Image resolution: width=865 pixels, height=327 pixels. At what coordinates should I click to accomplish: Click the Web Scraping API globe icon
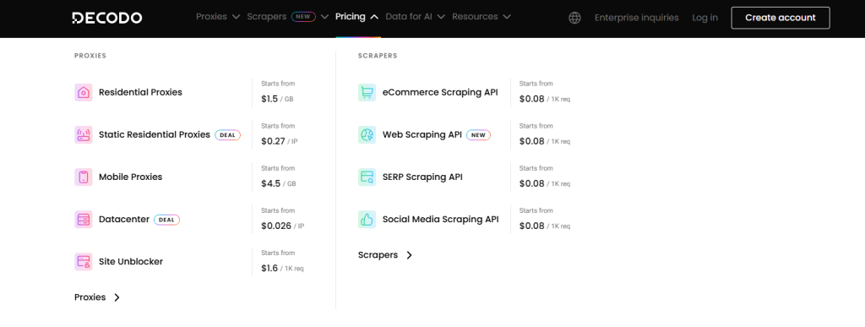(367, 134)
